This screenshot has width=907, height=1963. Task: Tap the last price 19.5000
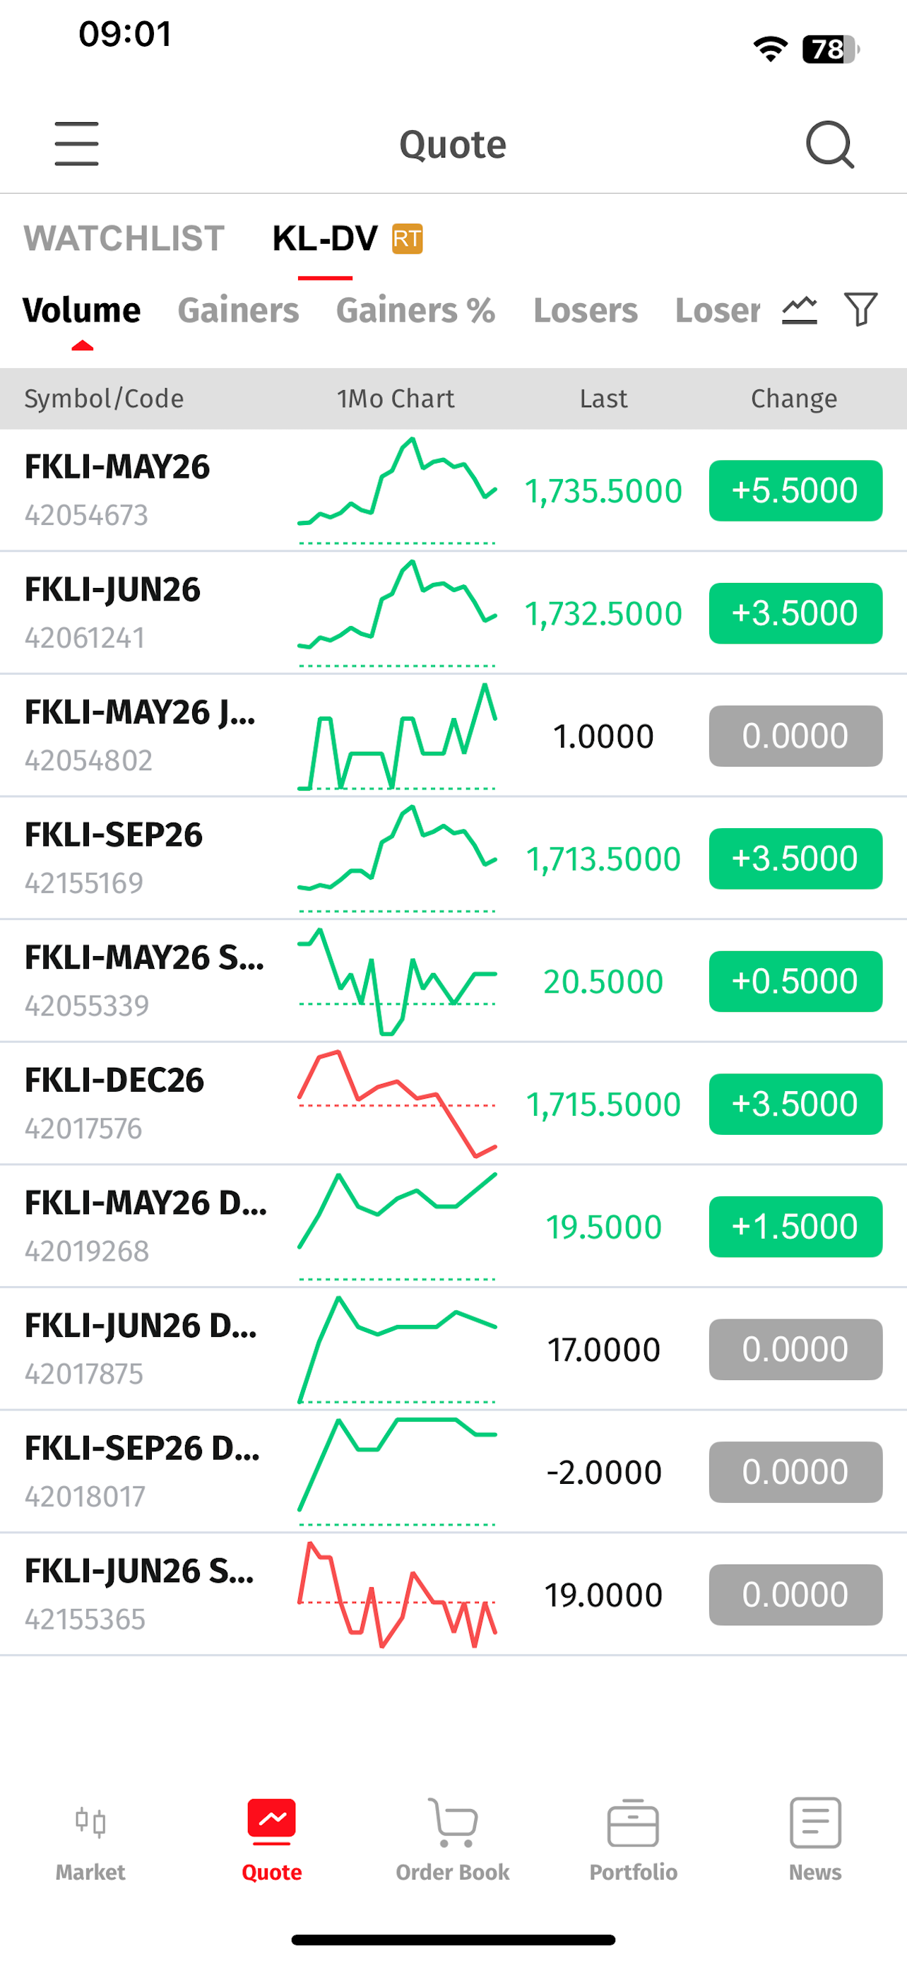(x=603, y=1227)
